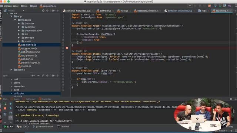
Task: Open the serve:dev run tab
Action: (x=29, y=99)
